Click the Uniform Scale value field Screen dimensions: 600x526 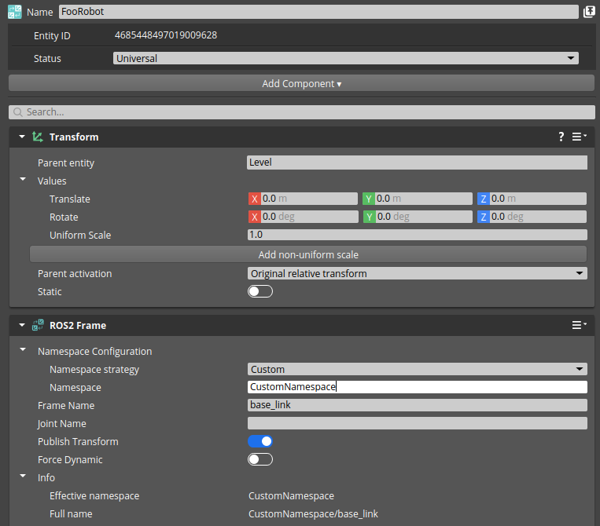(x=417, y=235)
